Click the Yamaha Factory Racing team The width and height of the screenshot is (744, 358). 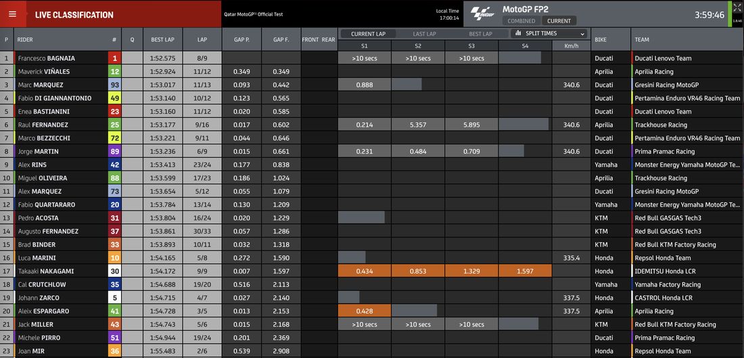668,284
